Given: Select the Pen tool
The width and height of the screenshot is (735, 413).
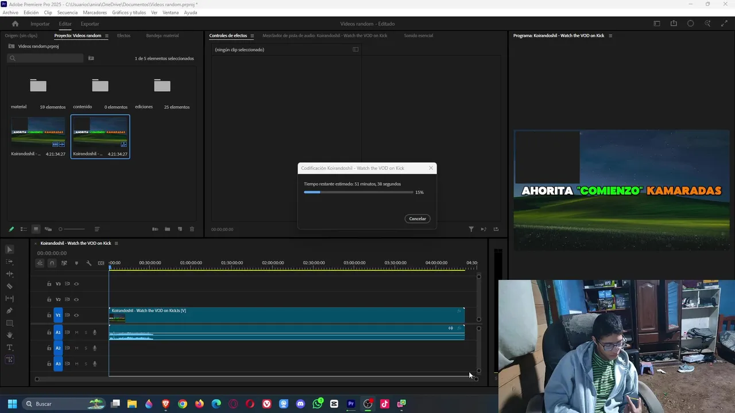Looking at the screenshot, I should (x=10, y=310).
